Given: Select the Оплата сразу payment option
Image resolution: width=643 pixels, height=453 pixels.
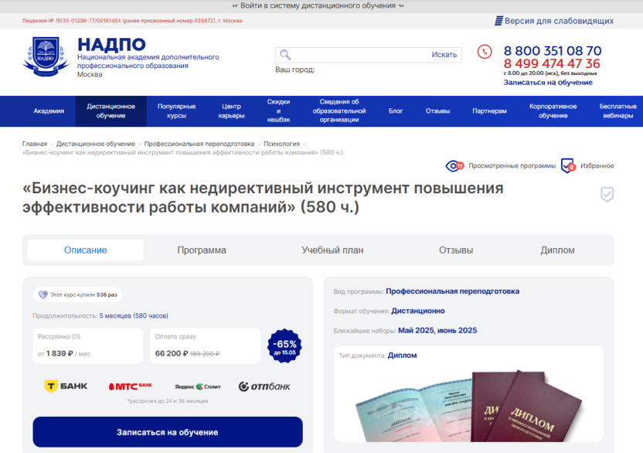Looking at the screenshot, I should 205,346.
